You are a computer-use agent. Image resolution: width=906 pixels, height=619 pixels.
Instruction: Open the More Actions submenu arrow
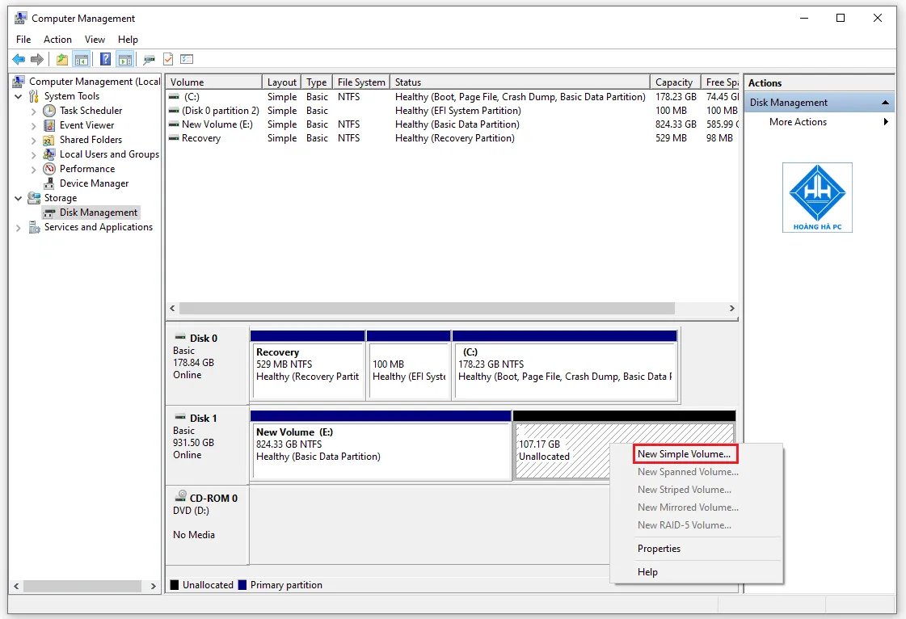point(886,121)
